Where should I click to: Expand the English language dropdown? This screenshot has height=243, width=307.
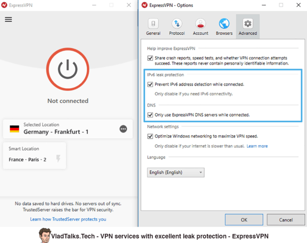[x=176, y=172]
